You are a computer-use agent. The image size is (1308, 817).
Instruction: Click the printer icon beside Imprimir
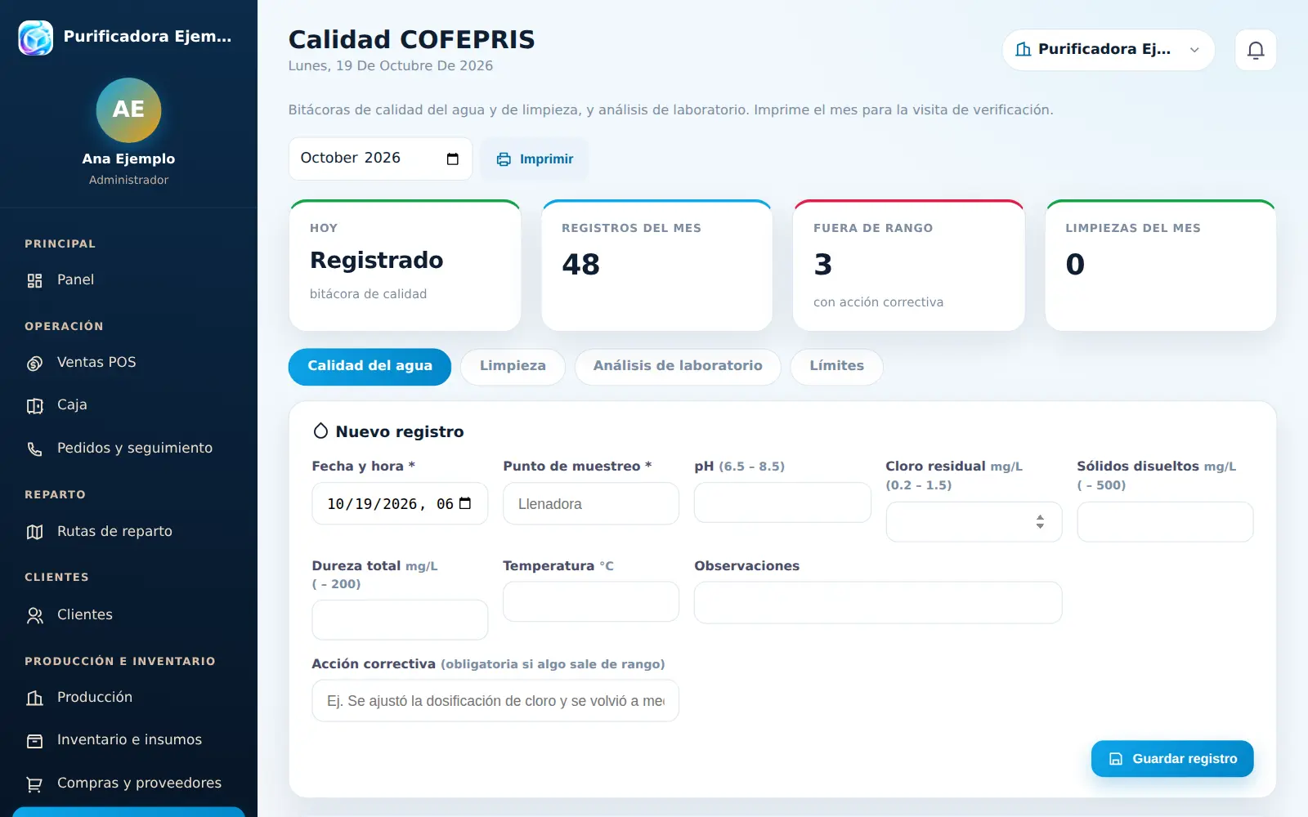pos(504,159)
